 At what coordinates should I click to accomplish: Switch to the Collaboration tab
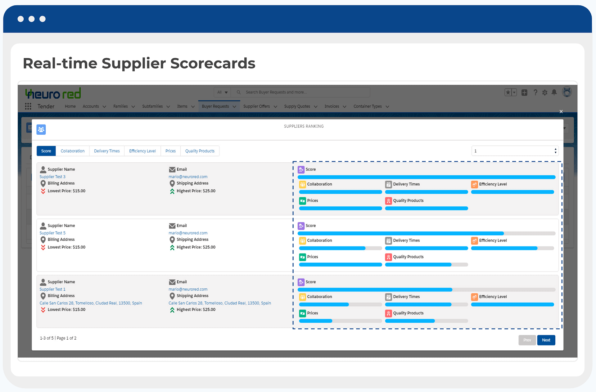coord(72,151)
